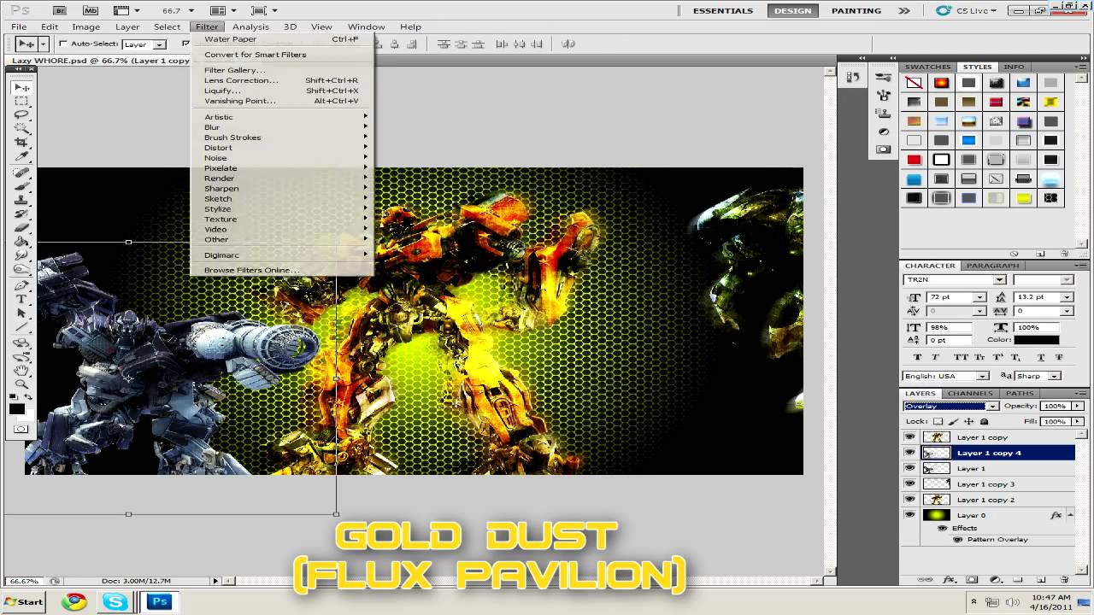The width and height of the screenshot is (1094, 615).
Task: Select the Quick Selection tool
Action: pyautogui.click(x=22, y=128)
